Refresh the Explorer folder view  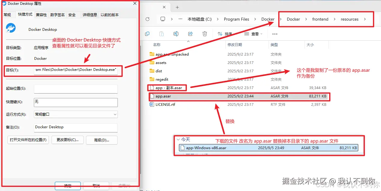pos(147,19)
